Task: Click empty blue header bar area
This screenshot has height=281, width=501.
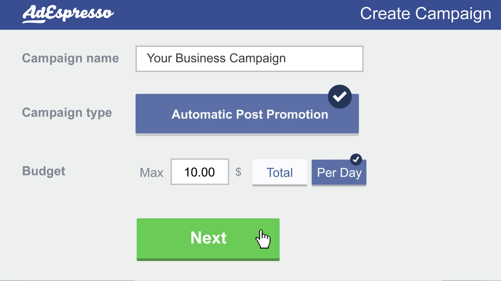Action: tap(238, 14)
